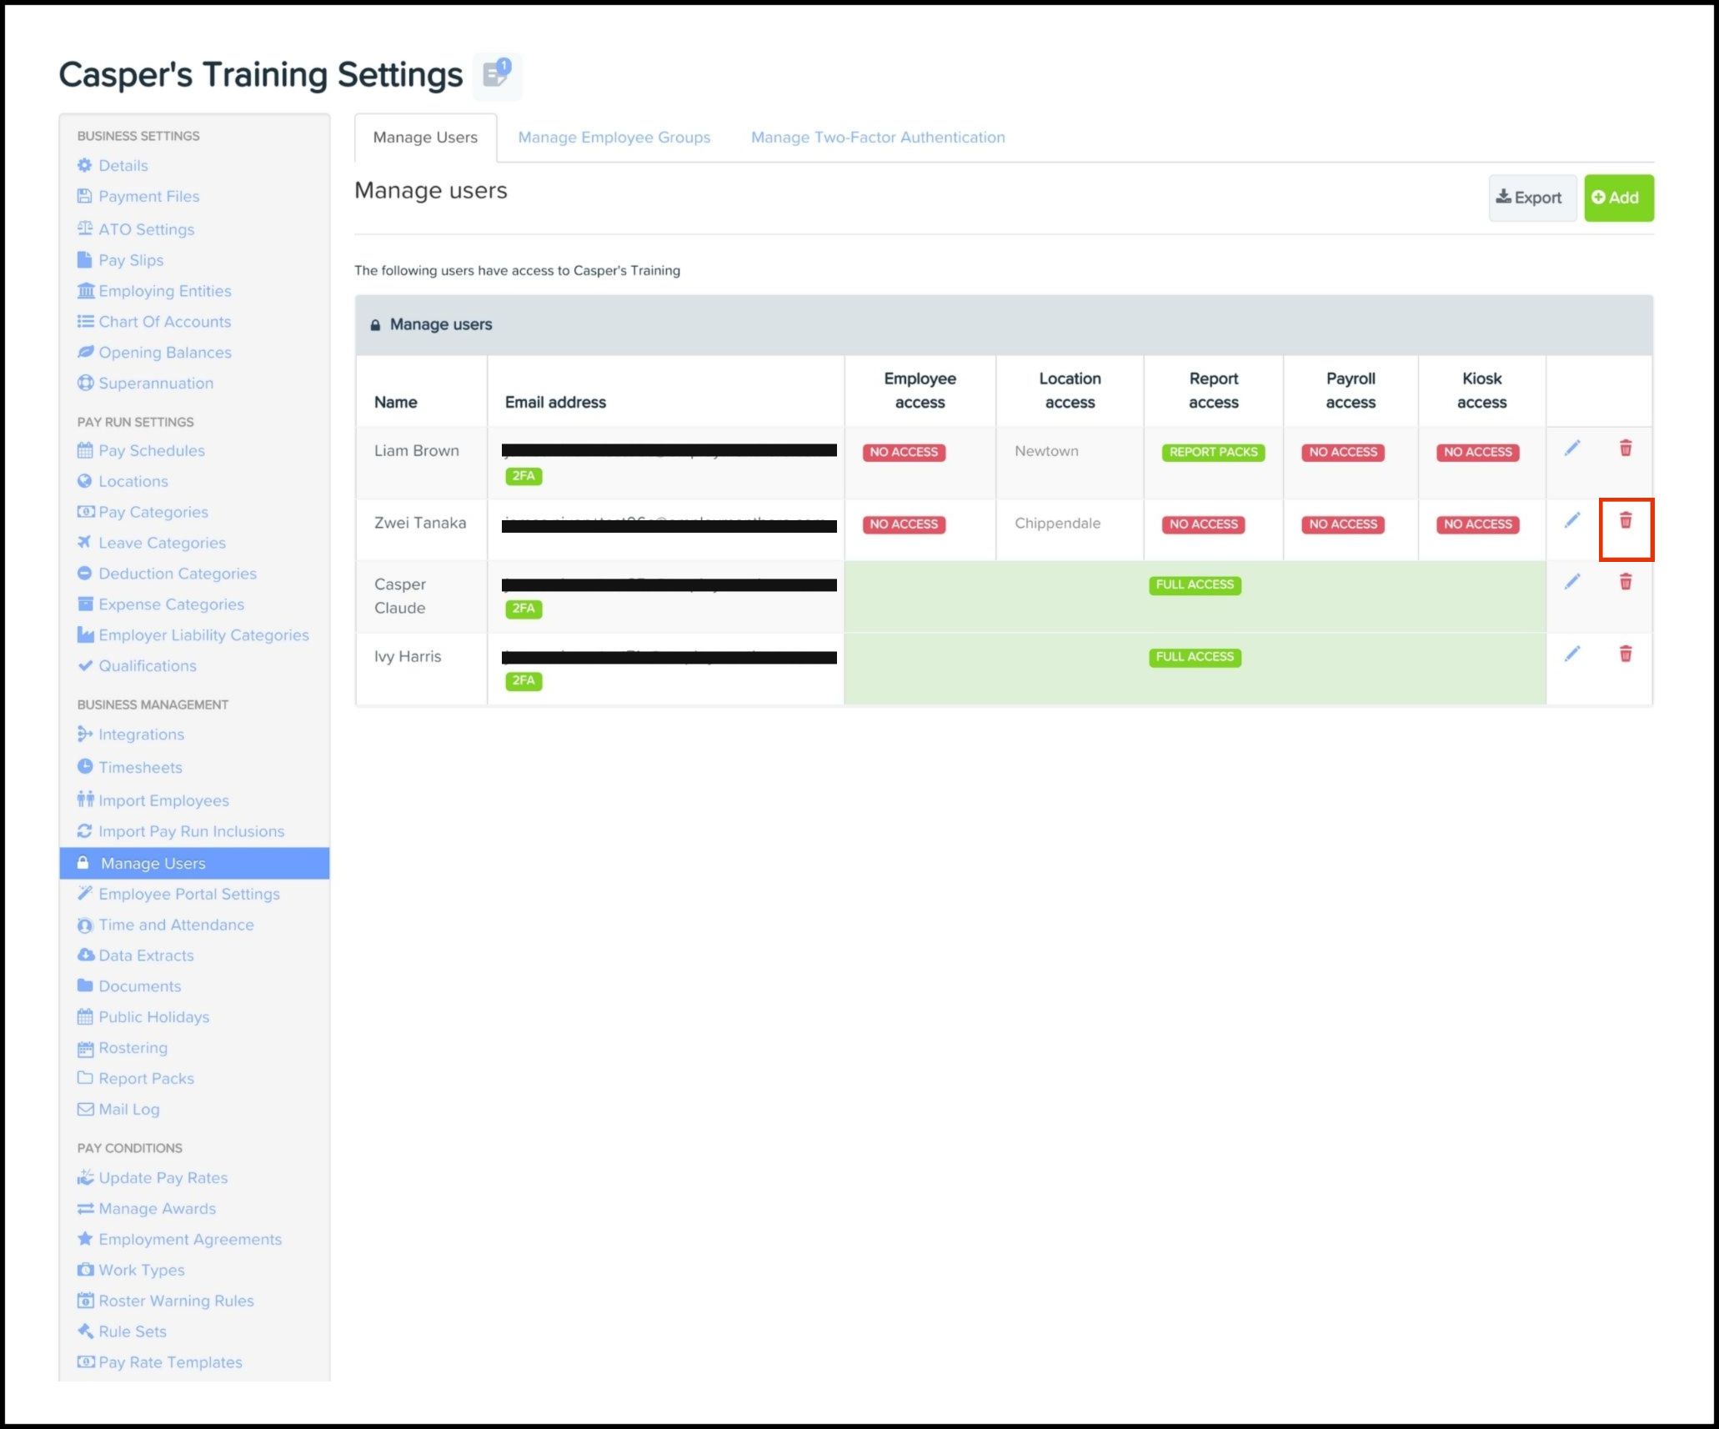Click the green Add button
This screenshot has height=1429, width=1719.
(1617, 198)
